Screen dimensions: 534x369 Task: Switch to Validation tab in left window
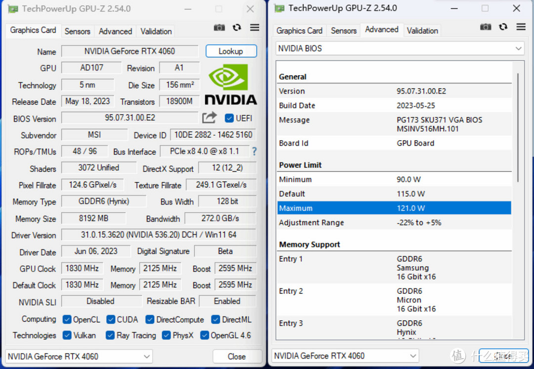tap(156, 31)
